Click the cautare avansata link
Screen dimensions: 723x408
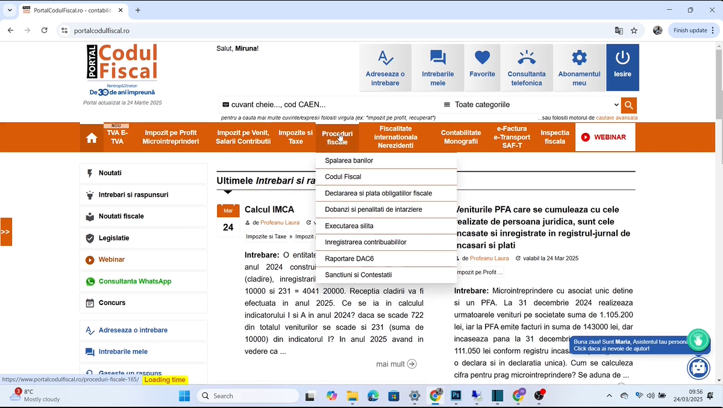617,118
